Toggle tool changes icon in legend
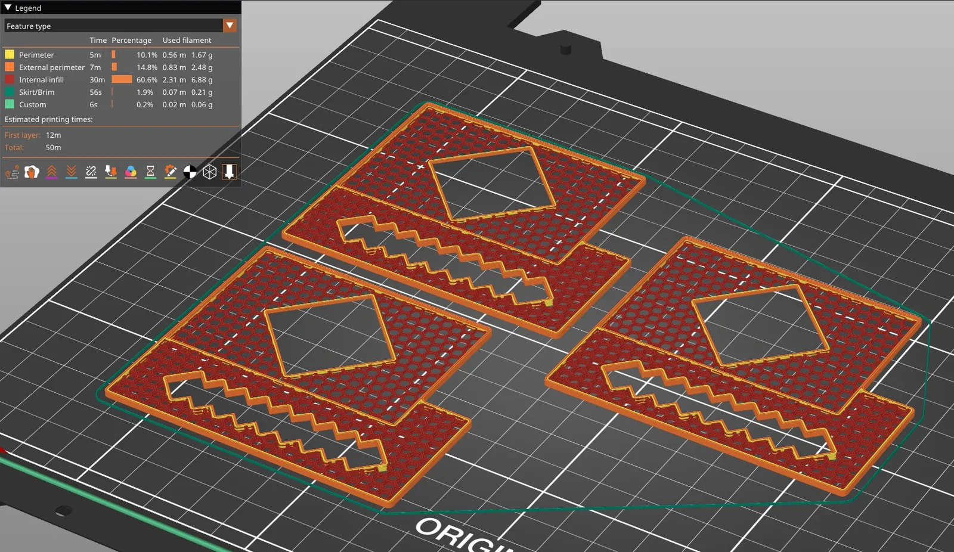 (111, 172)
